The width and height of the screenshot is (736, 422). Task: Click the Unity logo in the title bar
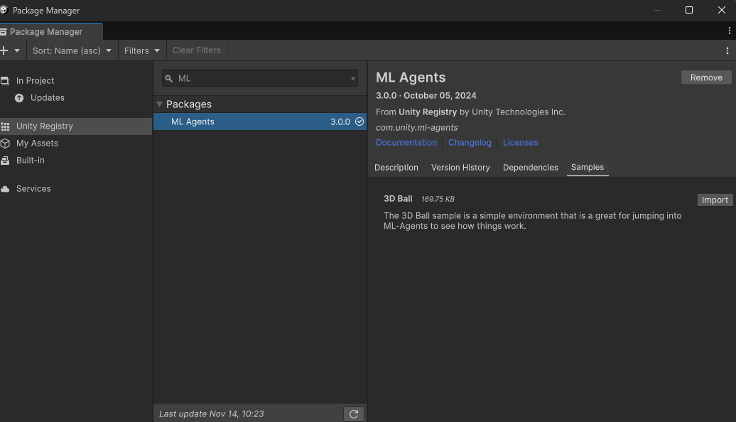4,10
